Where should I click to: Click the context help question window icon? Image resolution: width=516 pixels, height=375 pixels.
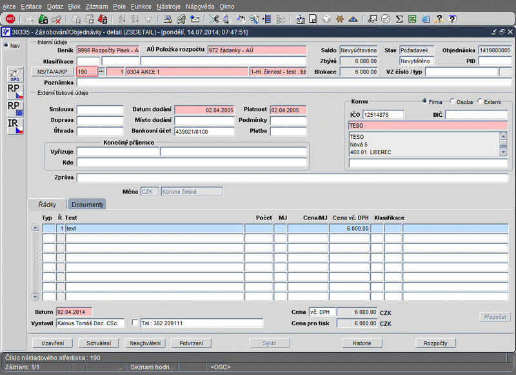tap(453, 19)
